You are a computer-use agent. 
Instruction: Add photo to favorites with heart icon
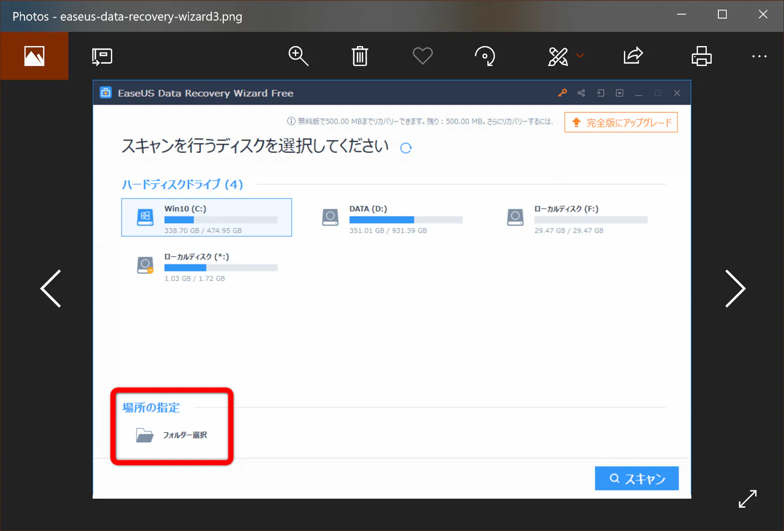pyautogui.click(x=422, y=56)
